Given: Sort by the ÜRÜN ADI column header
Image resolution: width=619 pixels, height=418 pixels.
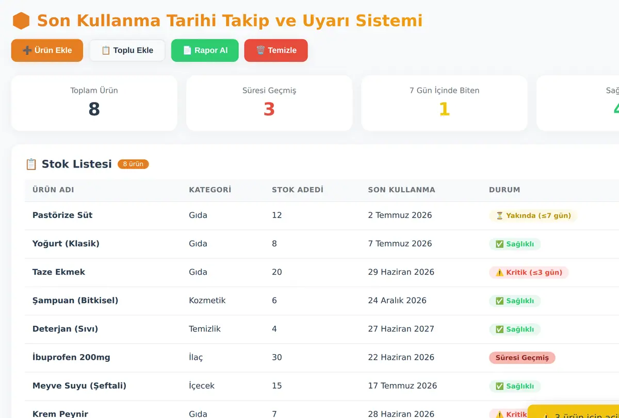Looking at the screenshot, I should [53, 190].
